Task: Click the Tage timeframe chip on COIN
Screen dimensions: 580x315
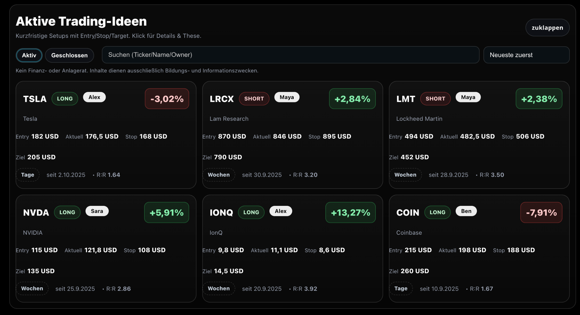Action: point(401,288)
